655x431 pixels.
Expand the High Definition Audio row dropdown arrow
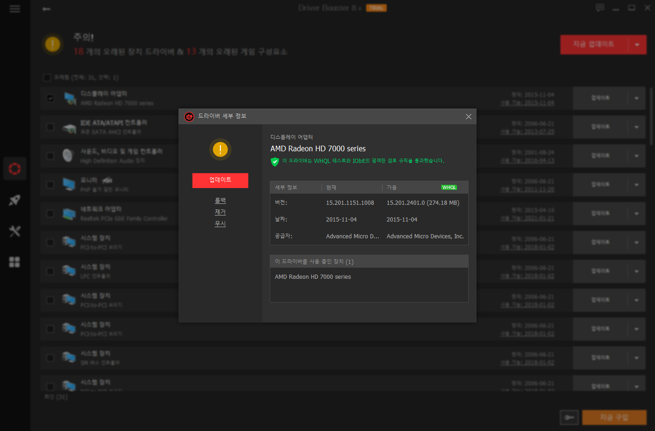tap(636, 156)
